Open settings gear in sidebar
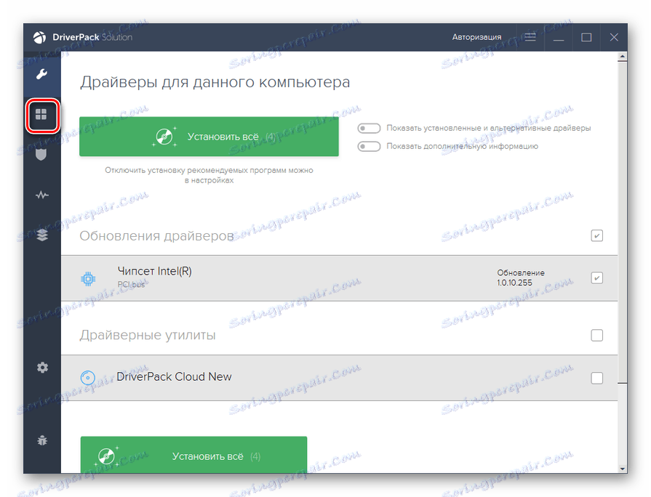 [x=42, y=368]
